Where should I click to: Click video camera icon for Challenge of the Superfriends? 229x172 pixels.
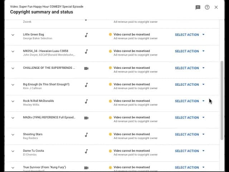[x=86, y=68]
